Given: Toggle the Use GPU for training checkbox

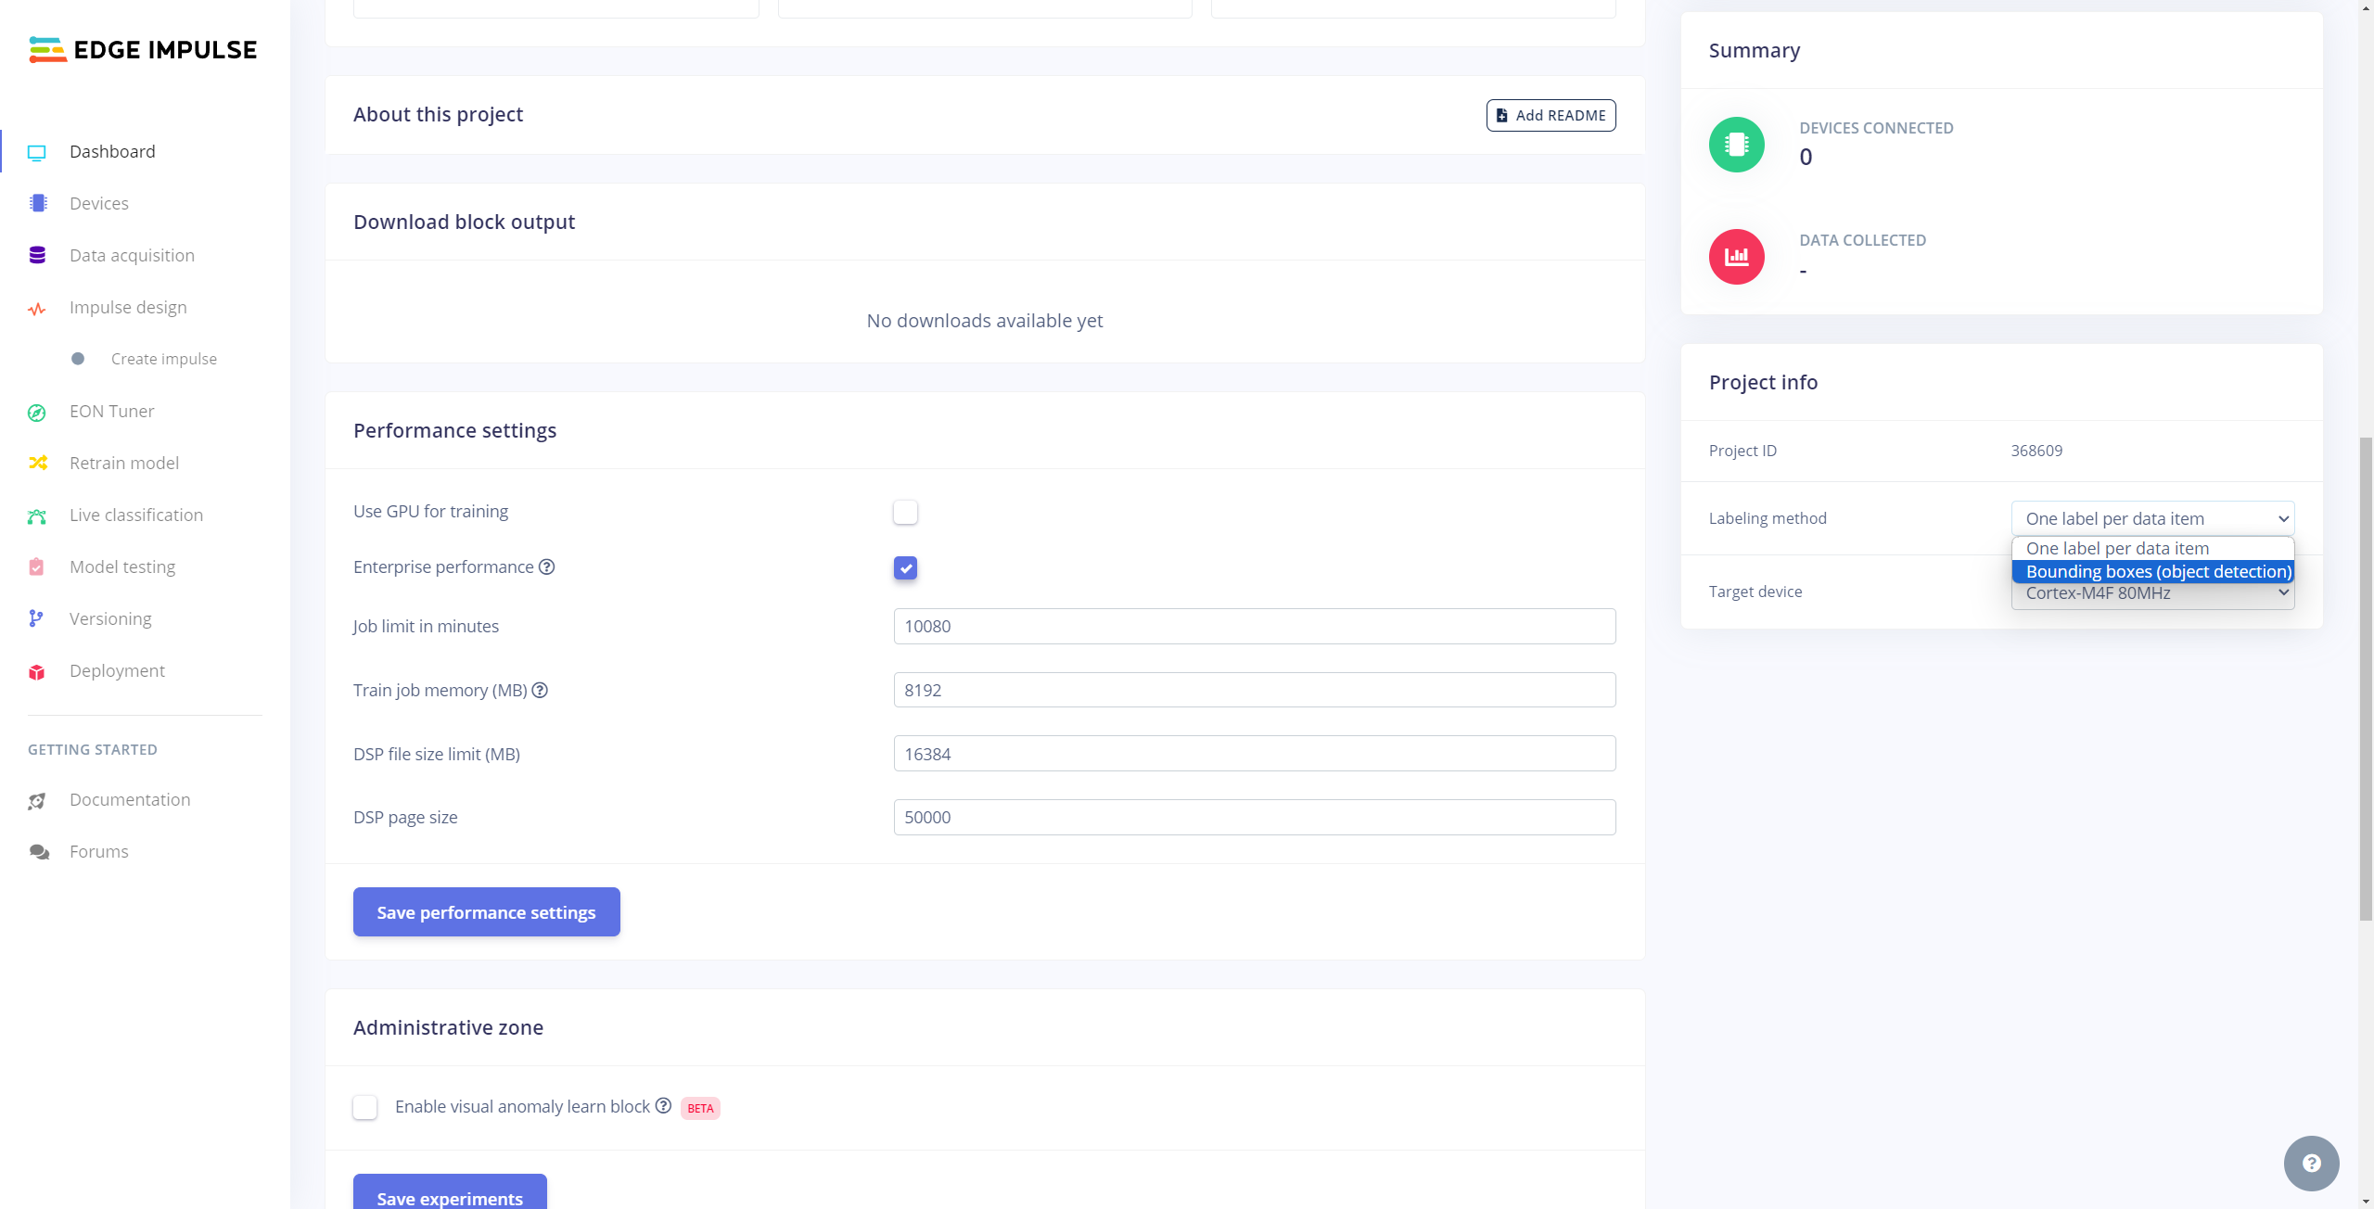Looking at the screenshot, I should click(905, 512).
